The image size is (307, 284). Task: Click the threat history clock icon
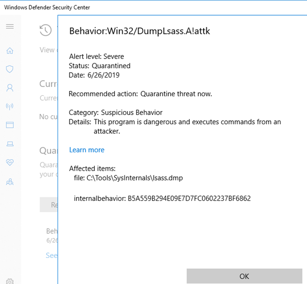pos(46,30)
